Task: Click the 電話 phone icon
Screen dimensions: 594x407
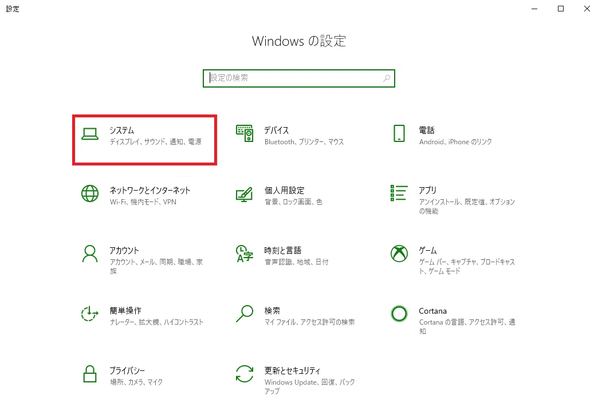Action: tap(399, 133)
